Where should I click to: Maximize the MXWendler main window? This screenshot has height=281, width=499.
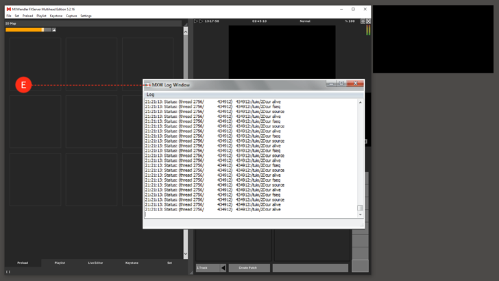tap(353, 9)
